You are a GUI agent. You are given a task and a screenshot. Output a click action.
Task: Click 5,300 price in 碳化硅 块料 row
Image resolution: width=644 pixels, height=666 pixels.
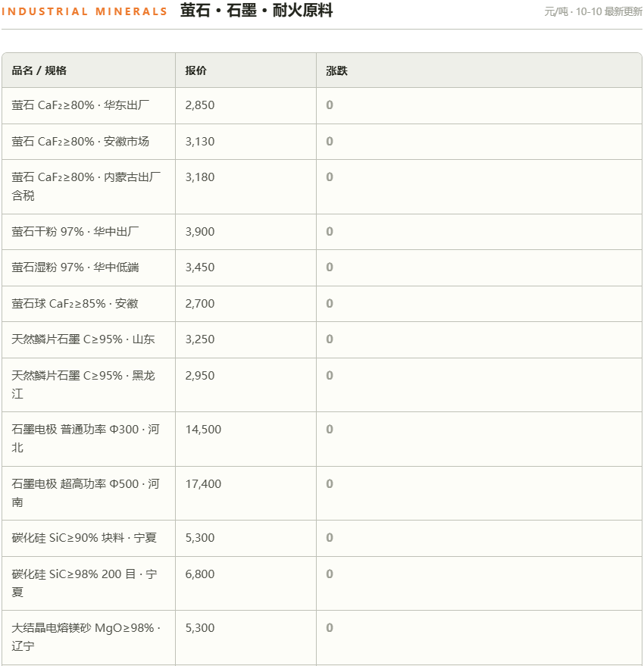pyautogui.click(x=200, y=538)
